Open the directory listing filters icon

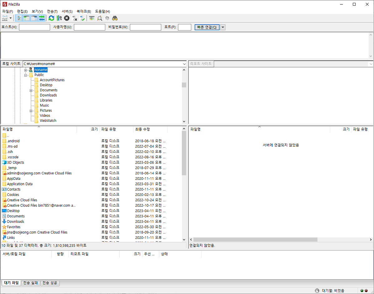[x=92, y=18]
